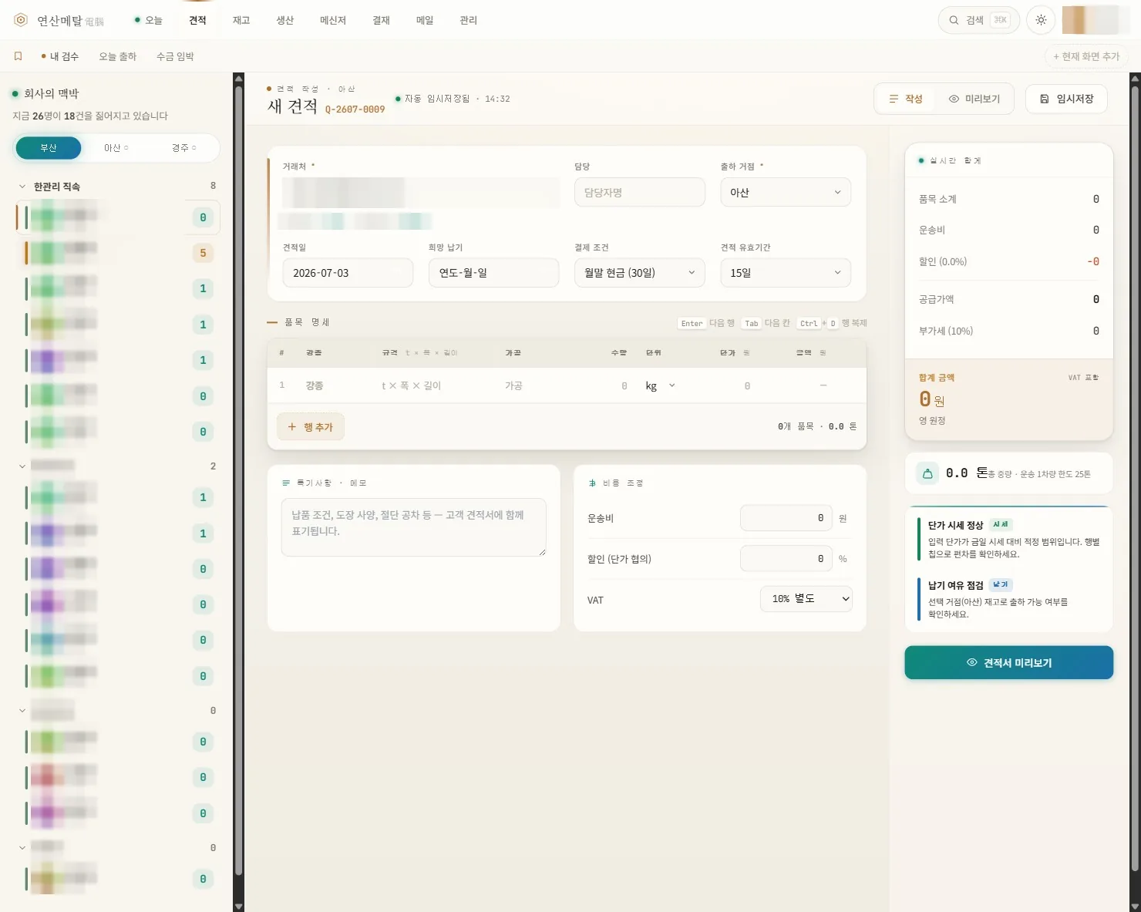Click the memo lines icon by 특기사항

(x=286, y=483)
